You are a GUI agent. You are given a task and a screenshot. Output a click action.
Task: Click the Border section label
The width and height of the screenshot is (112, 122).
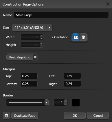pos(8,95)
